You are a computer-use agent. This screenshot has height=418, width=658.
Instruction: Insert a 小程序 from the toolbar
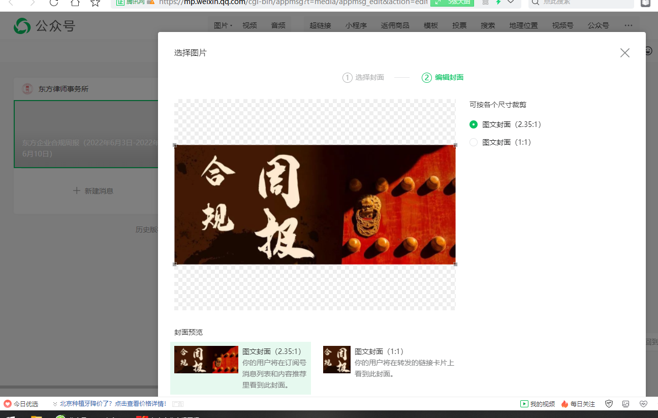pos(356,25)
